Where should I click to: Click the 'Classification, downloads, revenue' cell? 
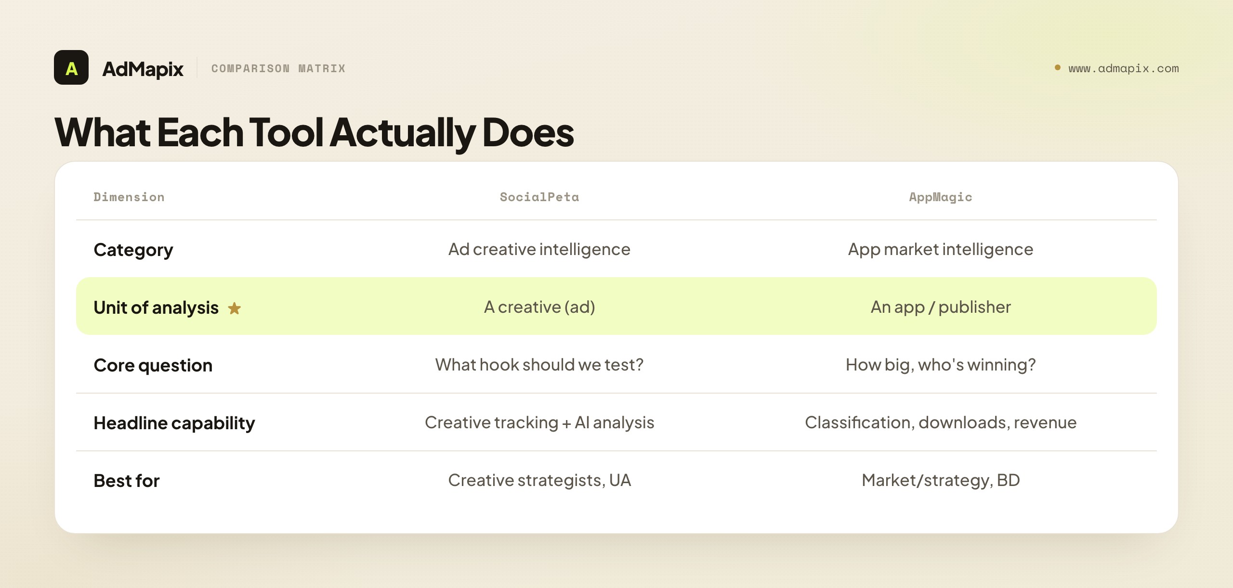pyautogui.click(x=941, y=422)
